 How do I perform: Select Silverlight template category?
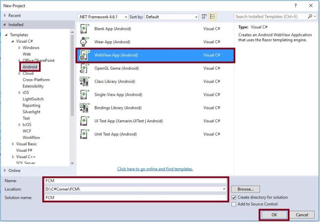click(x=32, y=112)
